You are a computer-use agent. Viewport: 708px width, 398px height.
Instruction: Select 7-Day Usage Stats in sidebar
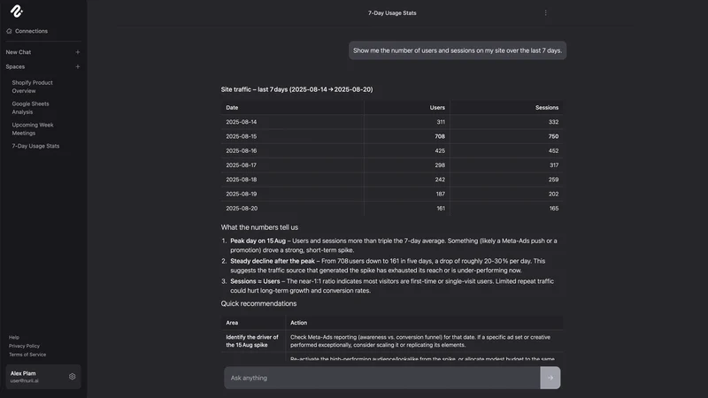35,146
